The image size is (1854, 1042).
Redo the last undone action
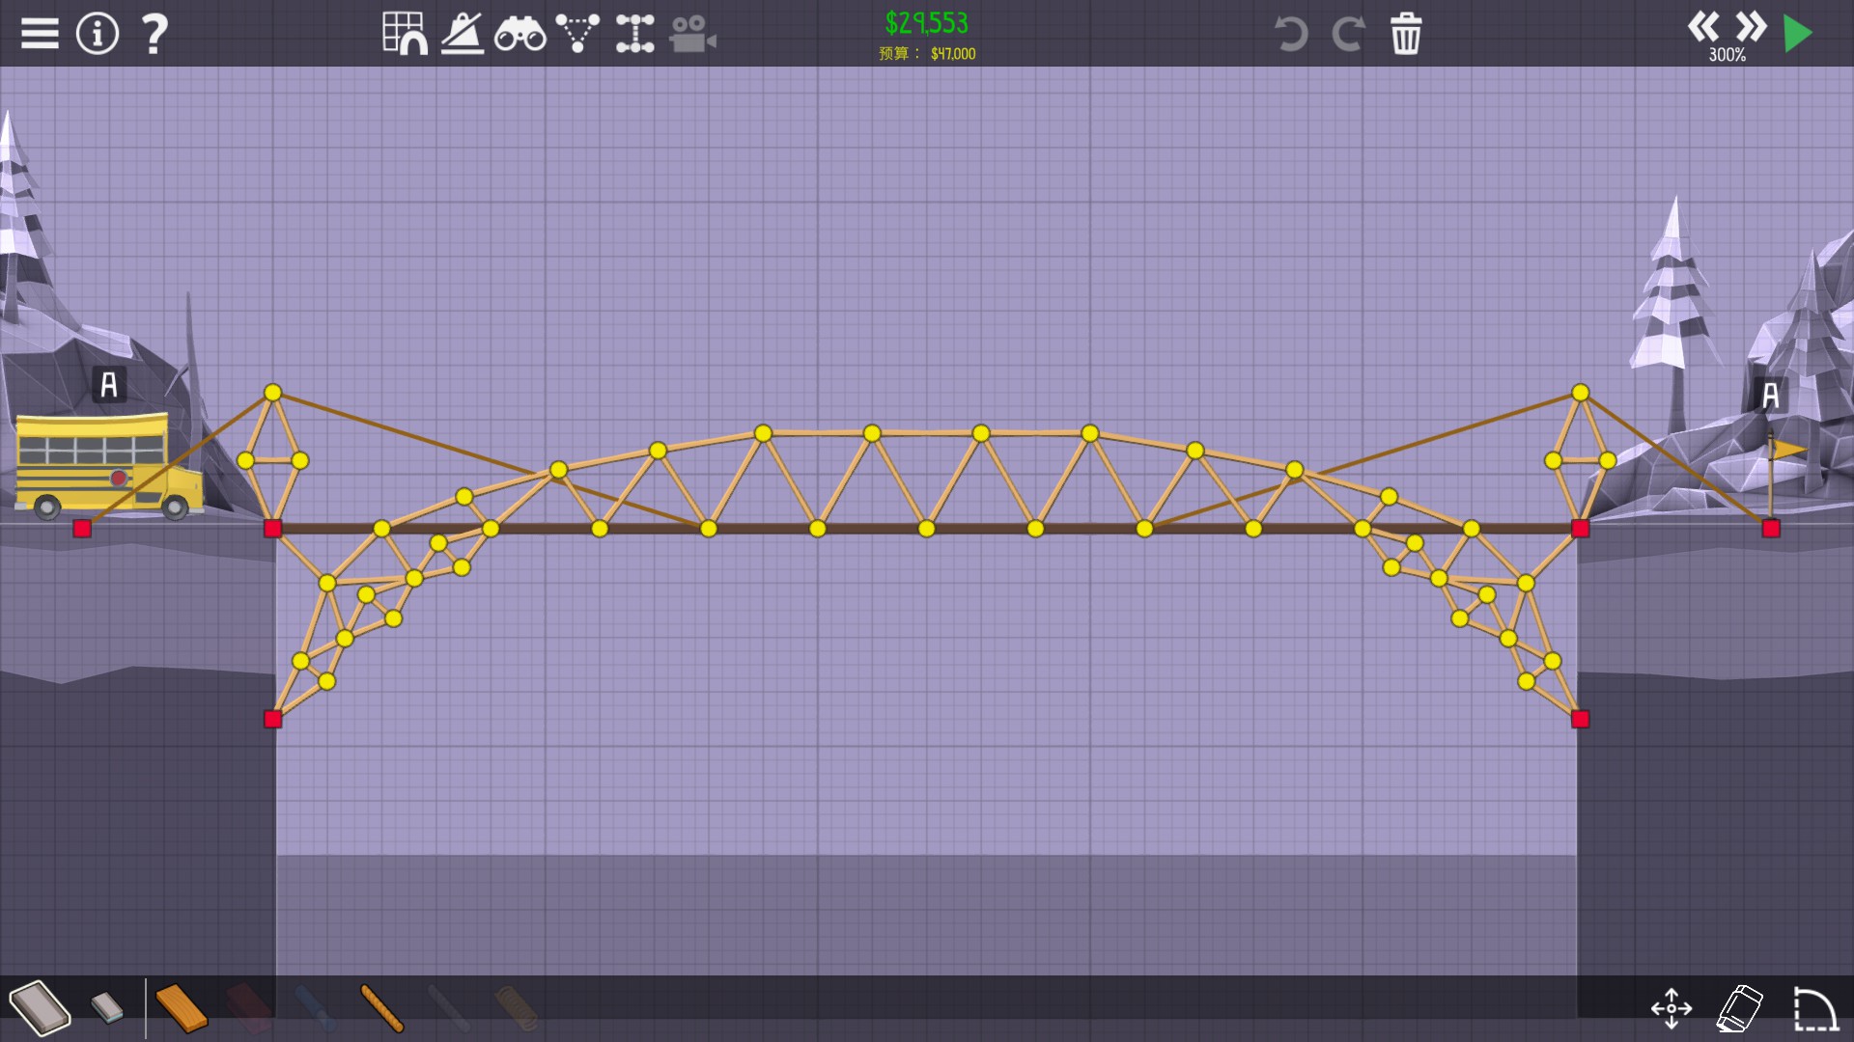[x=1348, y=34]
